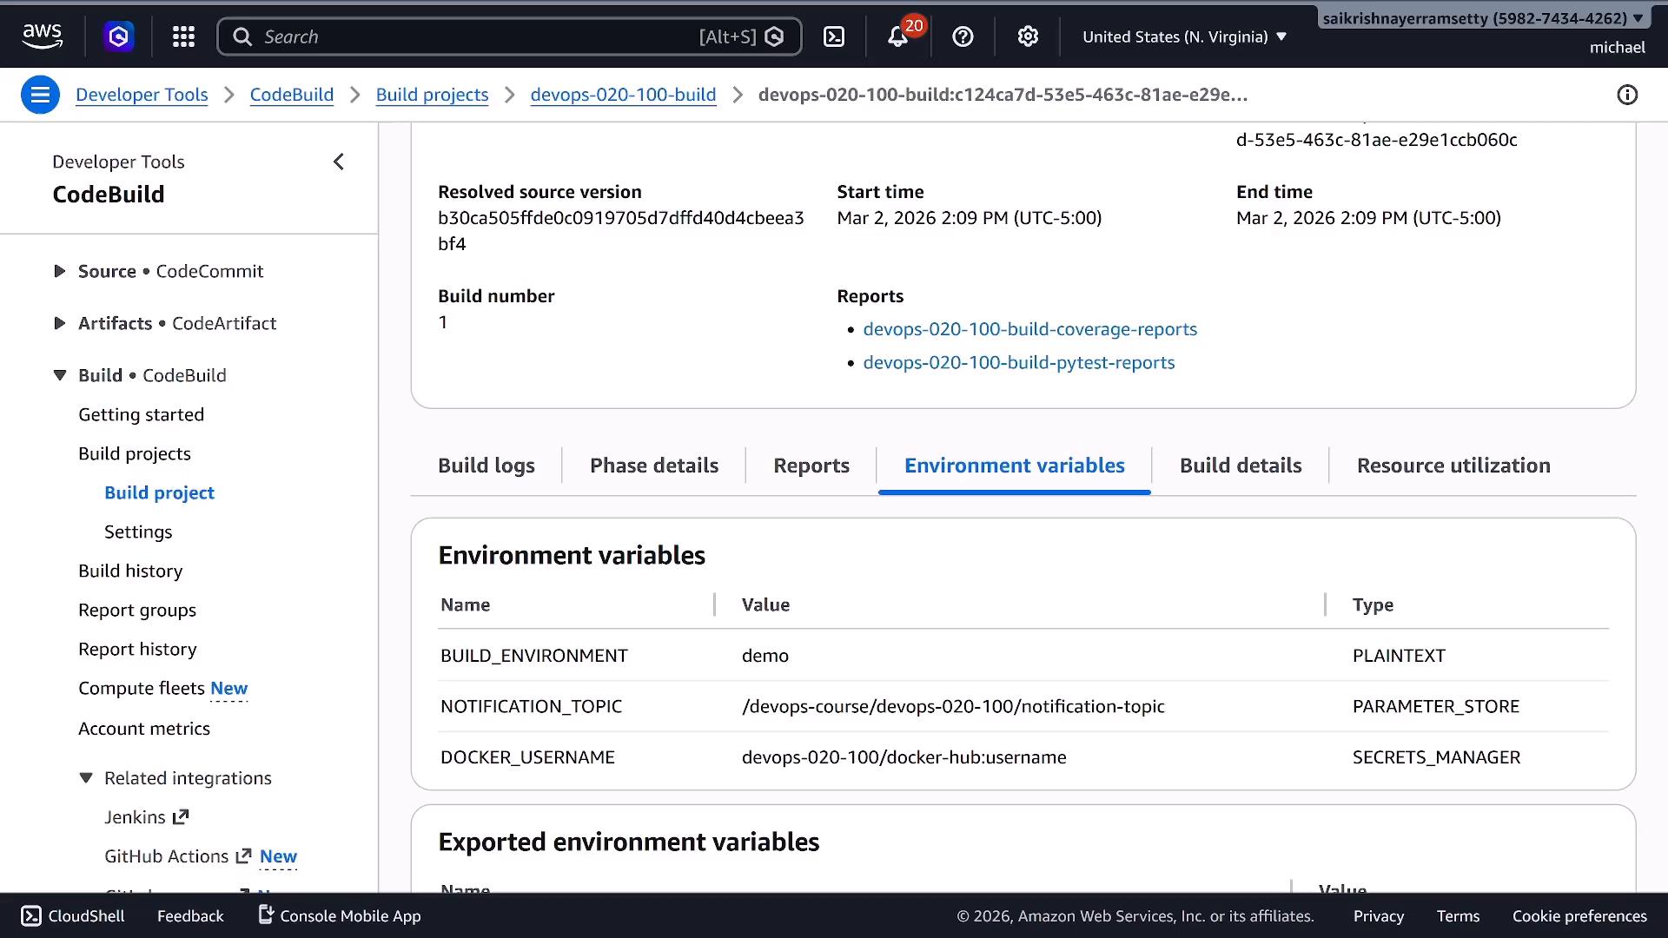Go to Build projects breadcrumb
This screenshot has height=938, width=1668.
point(432,95)
